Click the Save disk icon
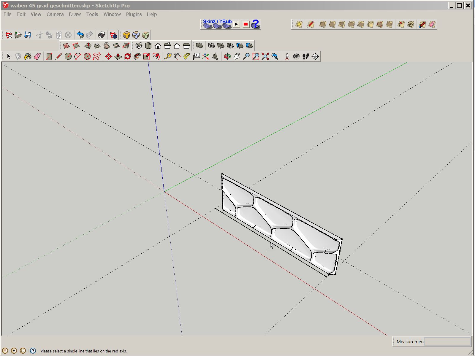The image size is (475, 356). pos(28,35)
